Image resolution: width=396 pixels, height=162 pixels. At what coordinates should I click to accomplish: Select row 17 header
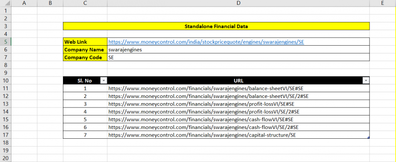coord(6,135)
